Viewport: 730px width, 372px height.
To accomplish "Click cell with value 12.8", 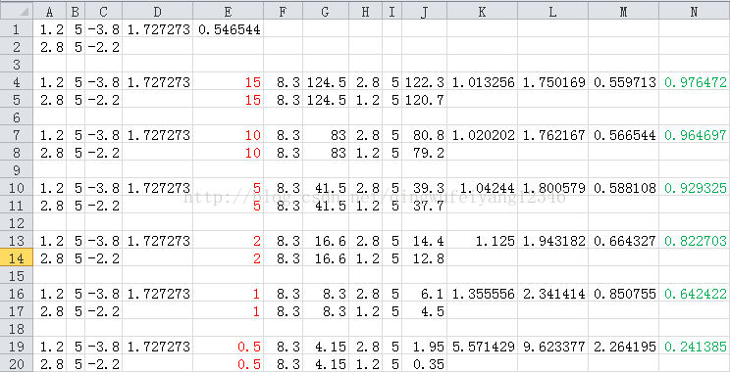I will tap(424, 257).
